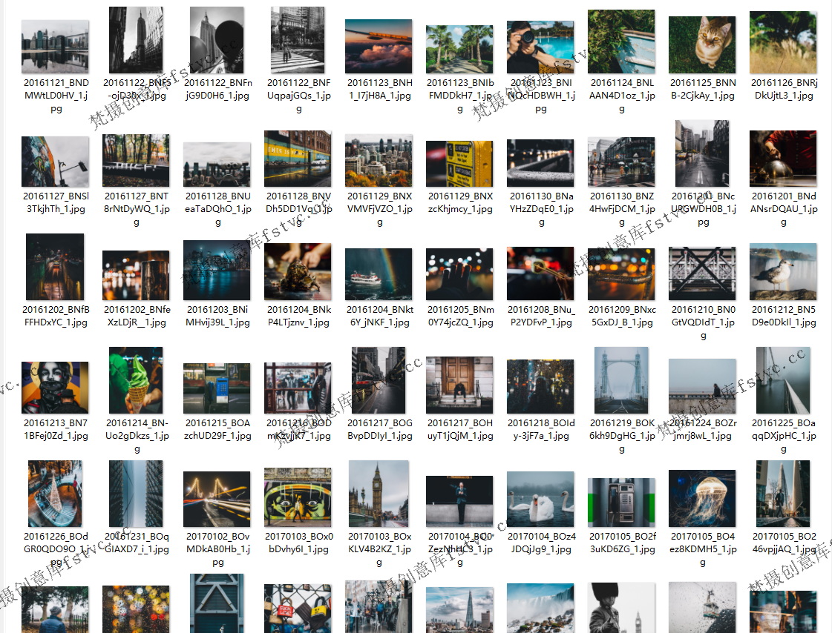Select binocular viewer thumbnail 20161128_BNUeaTaDQhO_1.jpg
The image size is (832, 633).
click(x=217, y=165)
